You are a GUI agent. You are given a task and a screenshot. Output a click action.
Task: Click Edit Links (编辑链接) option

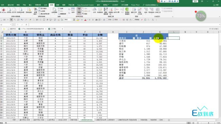tap(62, 14)
